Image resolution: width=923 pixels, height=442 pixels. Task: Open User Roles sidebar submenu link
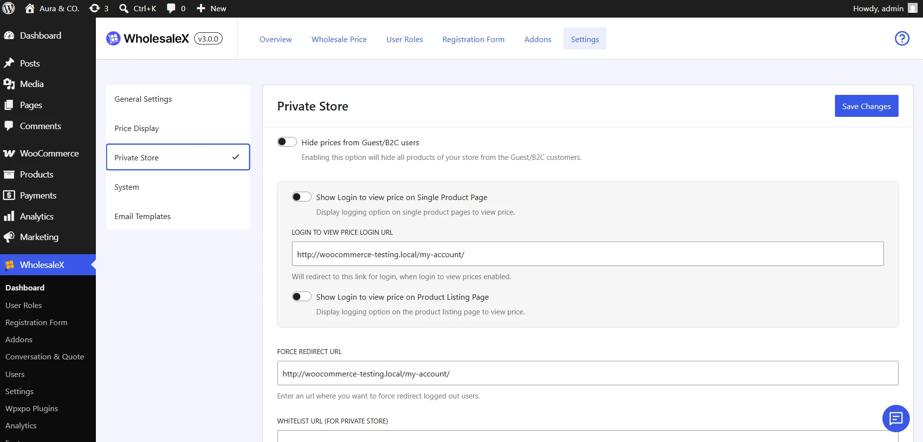(23, 305)
